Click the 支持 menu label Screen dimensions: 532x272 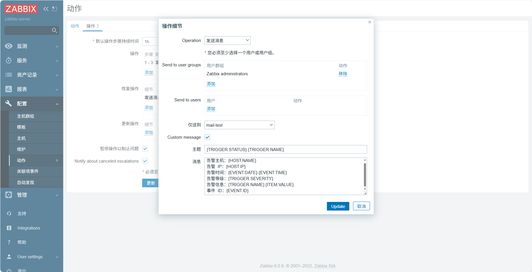22,213
